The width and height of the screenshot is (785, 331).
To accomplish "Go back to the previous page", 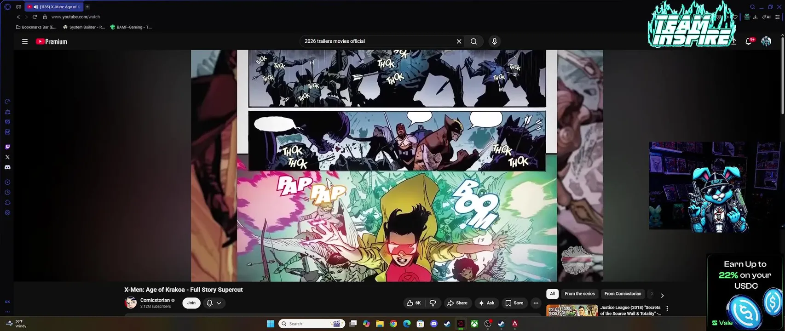I will [x=18, y=17].
